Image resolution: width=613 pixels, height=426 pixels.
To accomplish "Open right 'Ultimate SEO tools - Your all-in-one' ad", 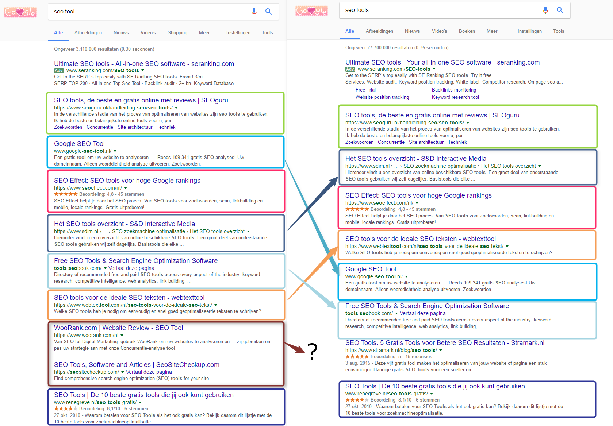I will (x=442, y=62).
